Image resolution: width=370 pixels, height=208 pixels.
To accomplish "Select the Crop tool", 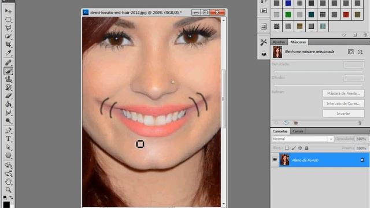I will 8,44.
